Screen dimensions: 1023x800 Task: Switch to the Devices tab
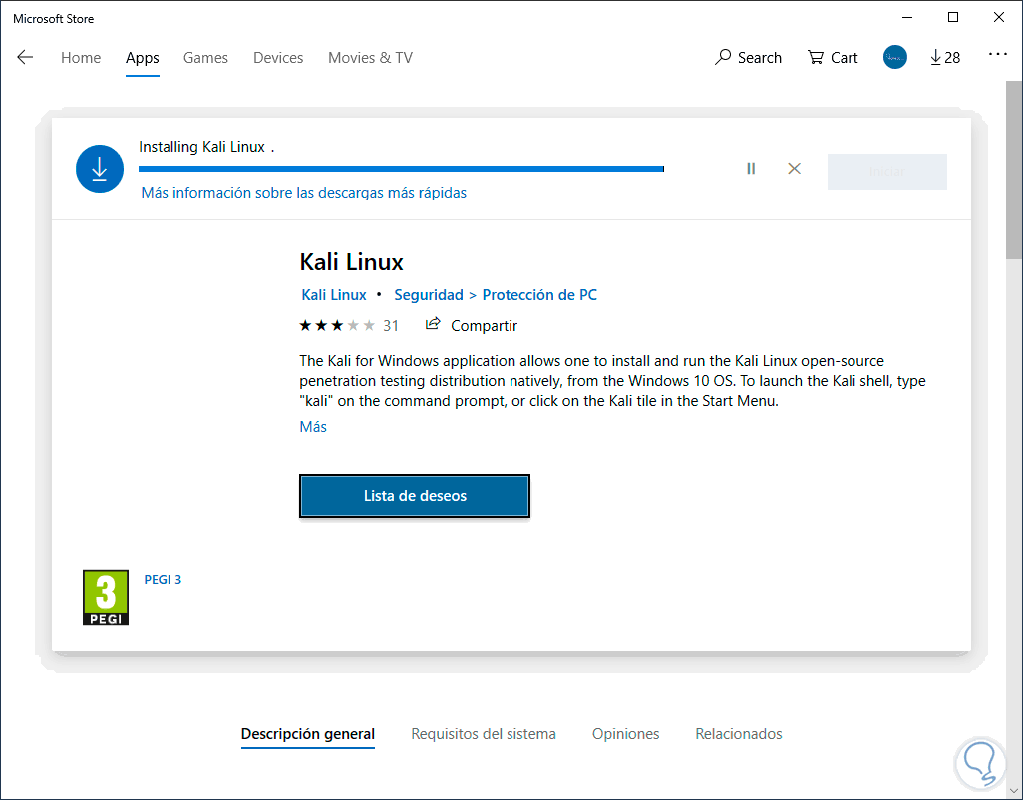tap(278, 57)
